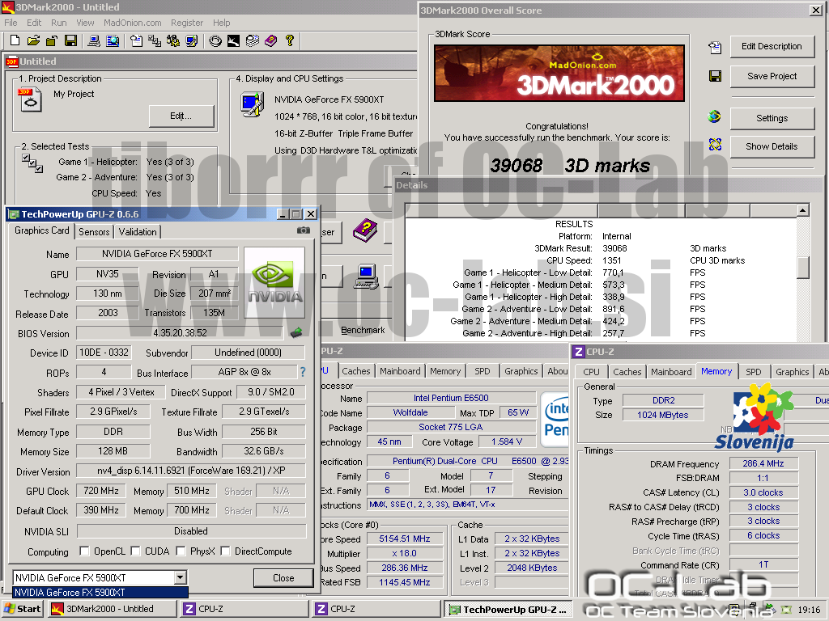Switch to the Sensors tab in GPU-Z
Screen dimensions: 829x621
[x=94, y=231]
